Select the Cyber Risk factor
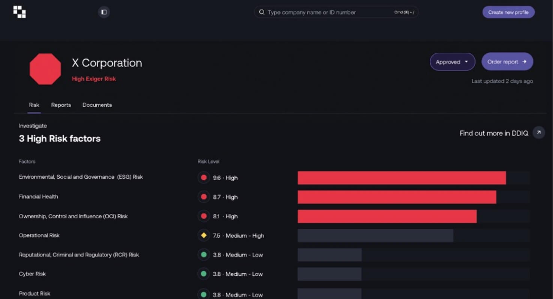This screenshot has height=299, width=553. coord(32,274)
